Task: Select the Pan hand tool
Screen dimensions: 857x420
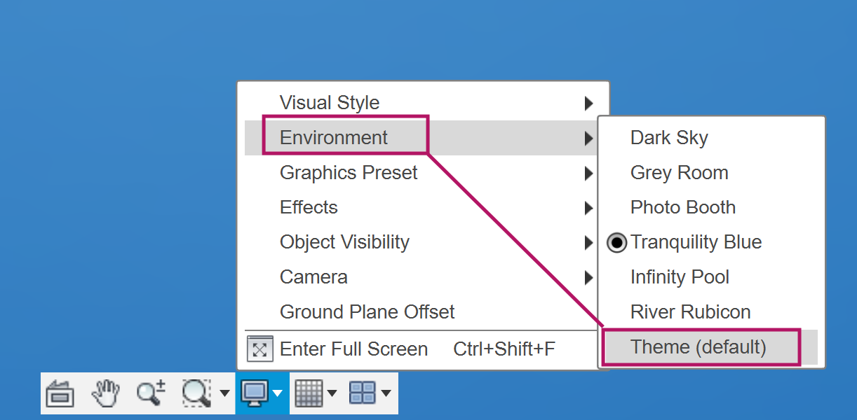Action: coord(106,393)
